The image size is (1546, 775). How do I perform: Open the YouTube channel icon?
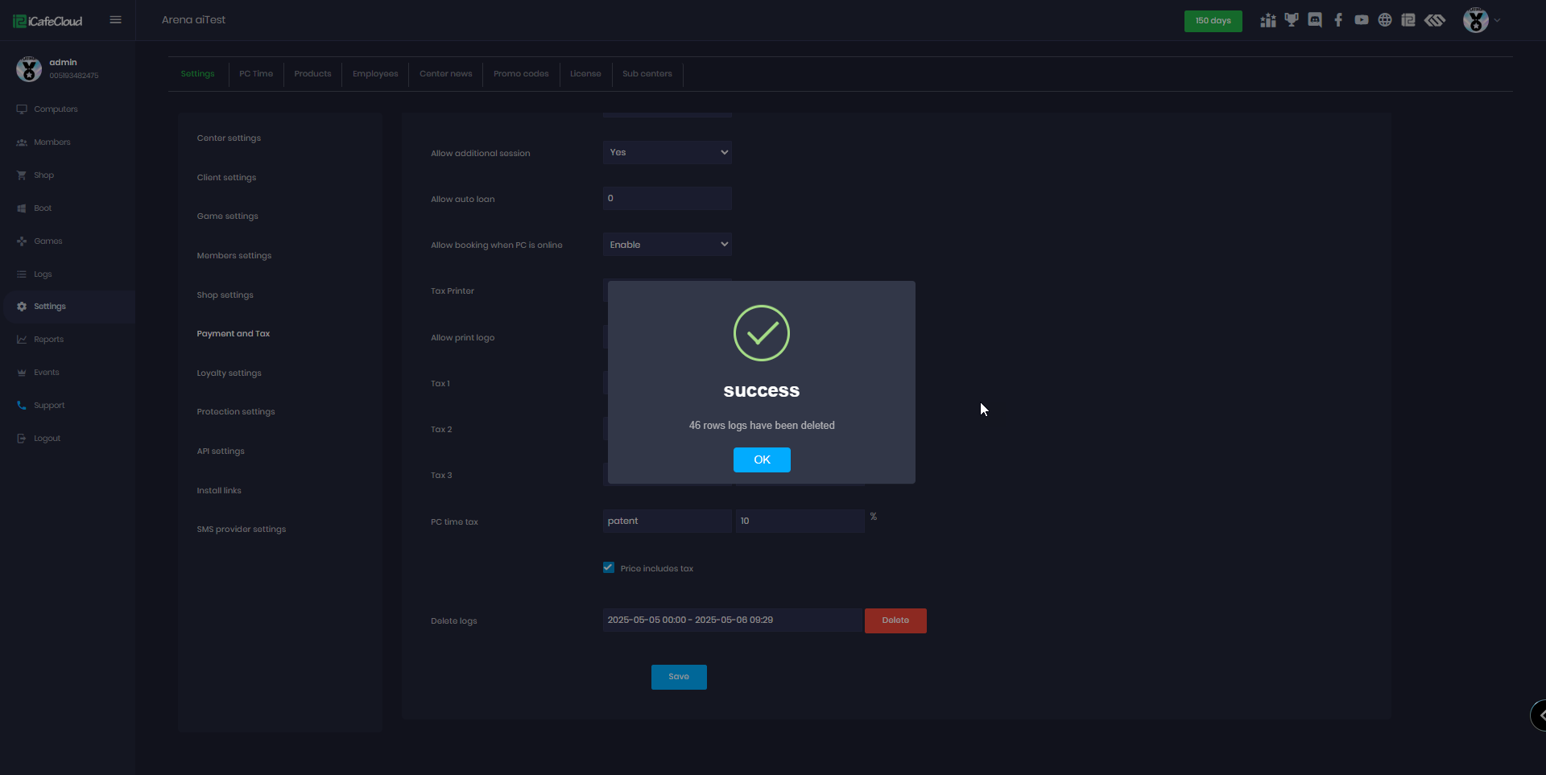coord(1361,19)
